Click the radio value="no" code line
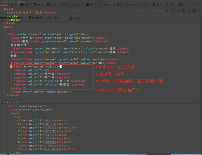The height and width of the screenshot is (155, 202). click(x=63, y=63)
